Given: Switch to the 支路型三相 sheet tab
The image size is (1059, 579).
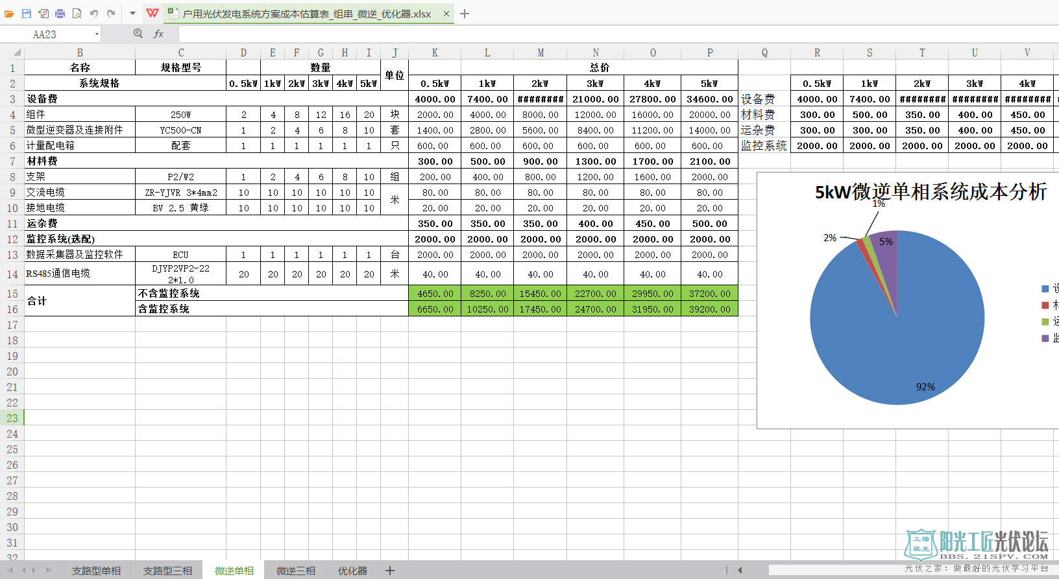Looking at the screenshot, I should coord(167,571).
